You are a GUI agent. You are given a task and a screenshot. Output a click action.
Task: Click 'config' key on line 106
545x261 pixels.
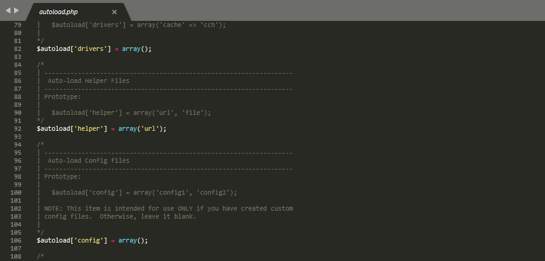90,241
